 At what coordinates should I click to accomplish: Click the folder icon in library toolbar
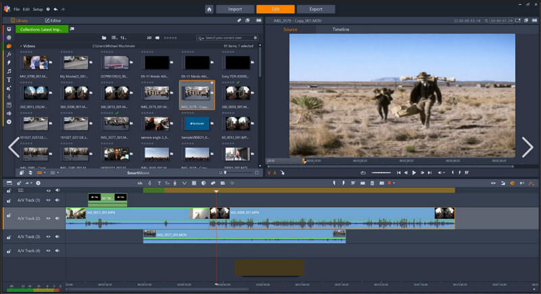click(104, 38)
